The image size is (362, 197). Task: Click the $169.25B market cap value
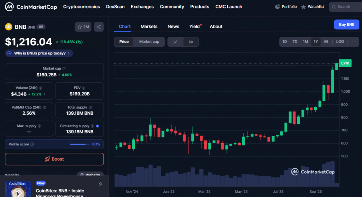click(46, 75)
